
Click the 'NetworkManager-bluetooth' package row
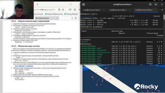click(122, 50)
